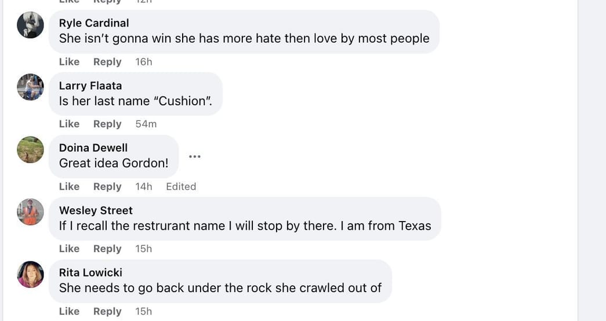The height and width of the screenshot is (321, 606).
Task: Reply to Doina Dewell's comment
Action: 107,187
